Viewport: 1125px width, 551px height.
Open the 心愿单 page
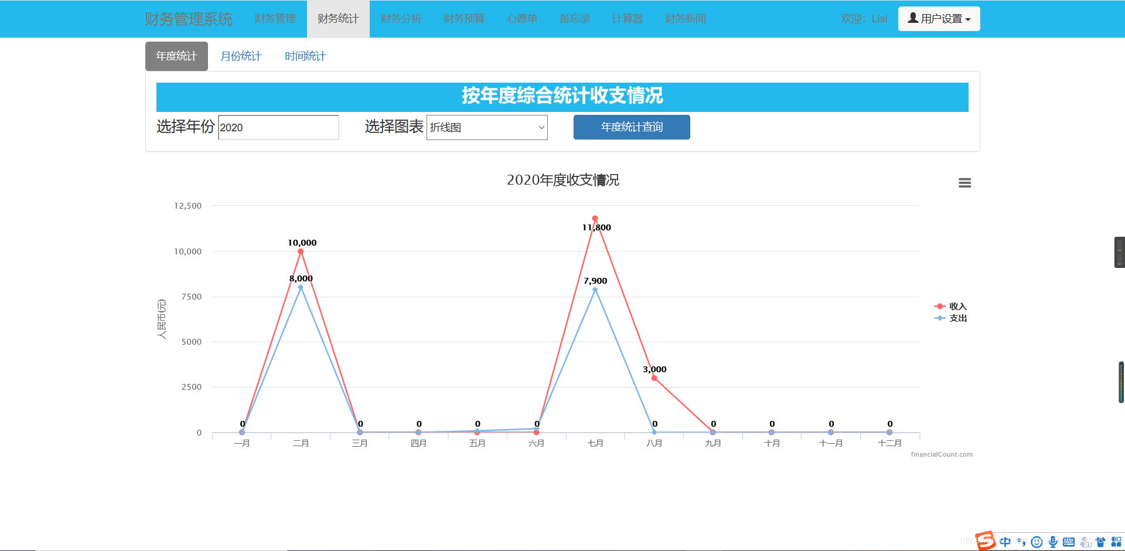point(521,19)
